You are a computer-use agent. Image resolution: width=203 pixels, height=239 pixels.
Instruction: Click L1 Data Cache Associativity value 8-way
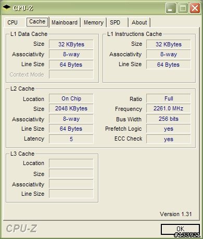tap(71, 54)
